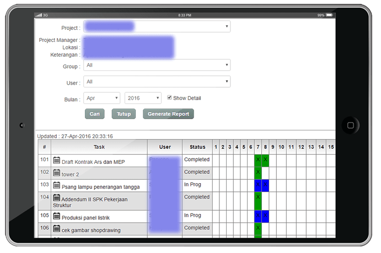Screen dimensions: 381x253
Task: Open the Project dropdown
Action: click(x=157, y=27)
